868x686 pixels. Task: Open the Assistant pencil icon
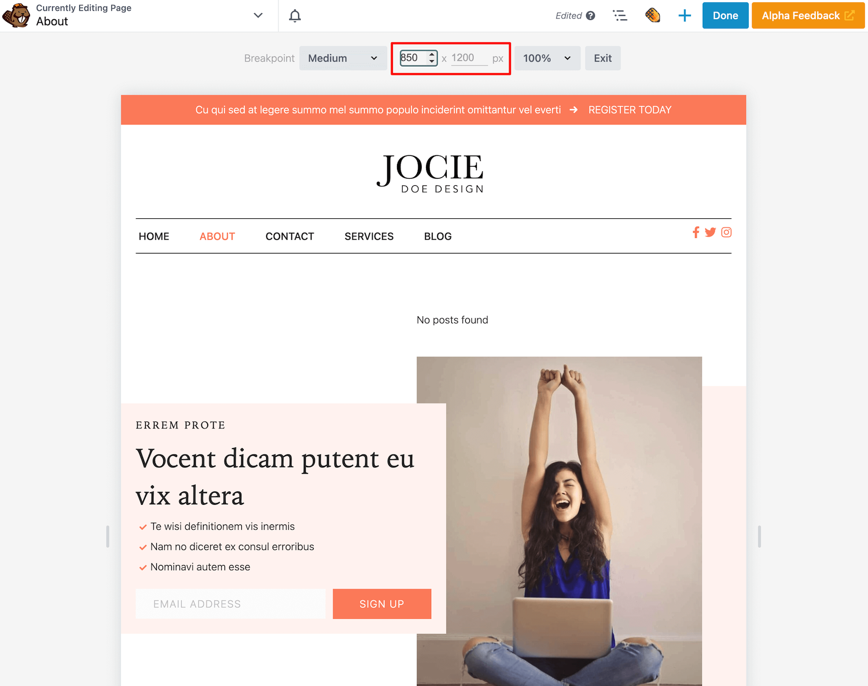(653, 16)
